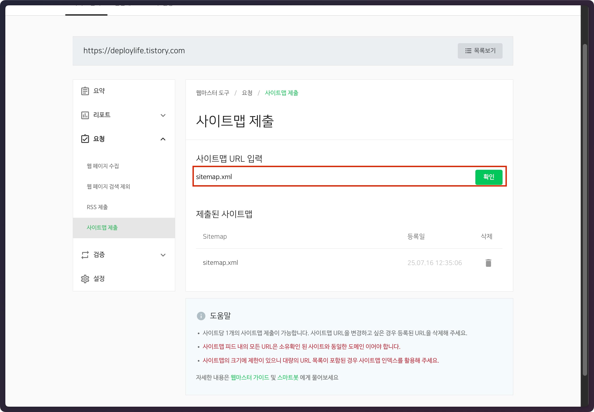This screenshot has height=412, width=594.
Task: Open the 요약 summary panel icon
Action: 85,91
